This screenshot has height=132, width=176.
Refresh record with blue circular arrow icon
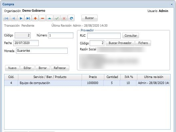(71, 18)
